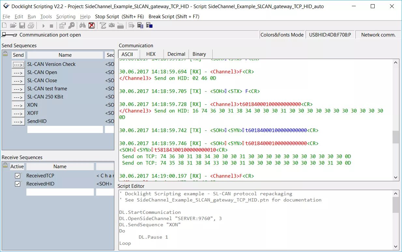402x252 pixels.
Task: Send the SL-CAN Close sequence
Action: (x=18, y=81)
